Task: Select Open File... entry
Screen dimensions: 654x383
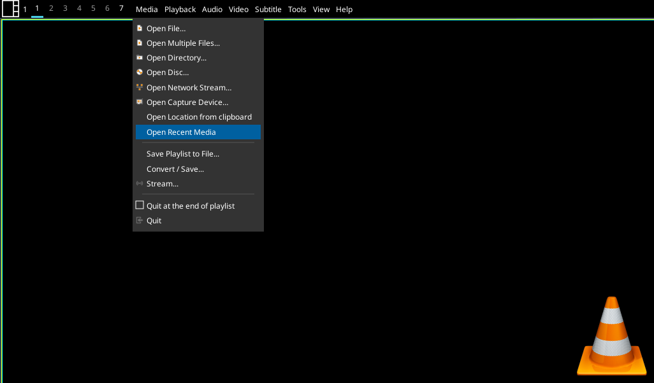Action: 198,28
